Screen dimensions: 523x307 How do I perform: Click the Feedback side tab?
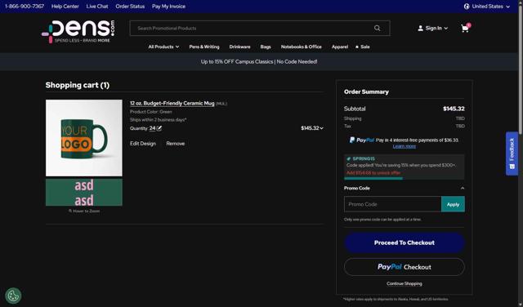pyautogui.click(x=512, y=153)
